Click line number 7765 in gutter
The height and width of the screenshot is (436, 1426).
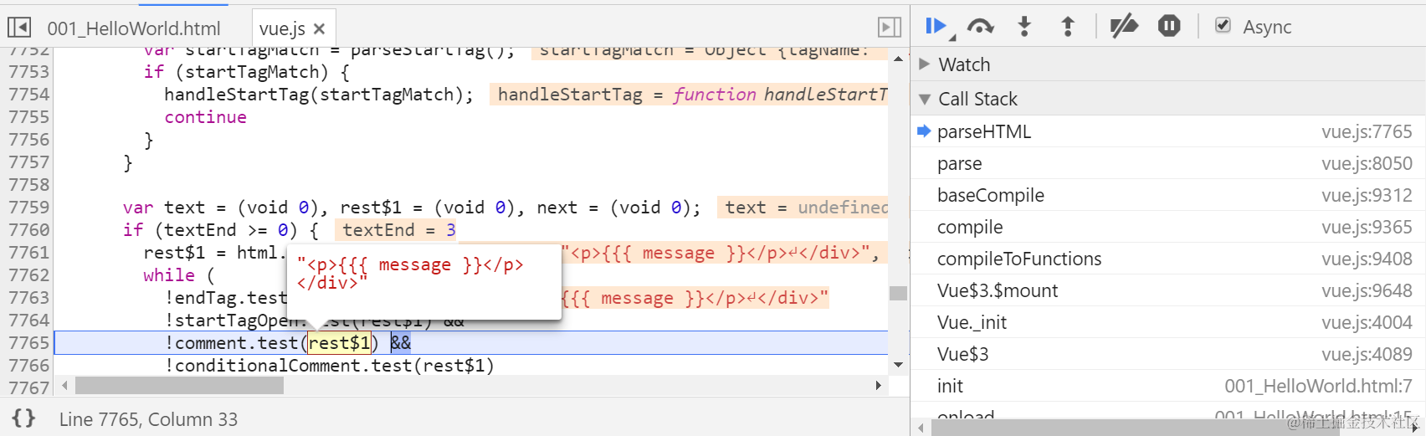29,343
